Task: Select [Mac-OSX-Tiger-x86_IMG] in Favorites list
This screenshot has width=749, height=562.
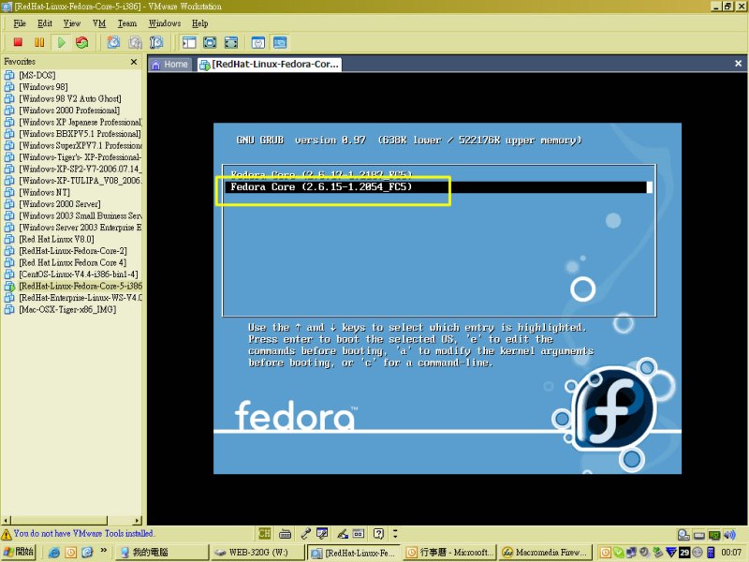Action: click(x=66, y=309)
